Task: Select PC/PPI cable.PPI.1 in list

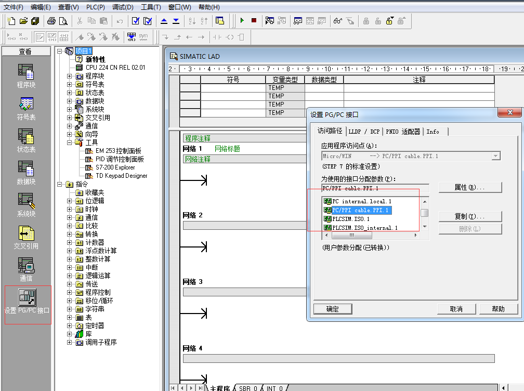Action: pos(357,210)
